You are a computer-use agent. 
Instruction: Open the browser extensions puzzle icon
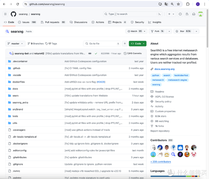(x=188, y=4)
